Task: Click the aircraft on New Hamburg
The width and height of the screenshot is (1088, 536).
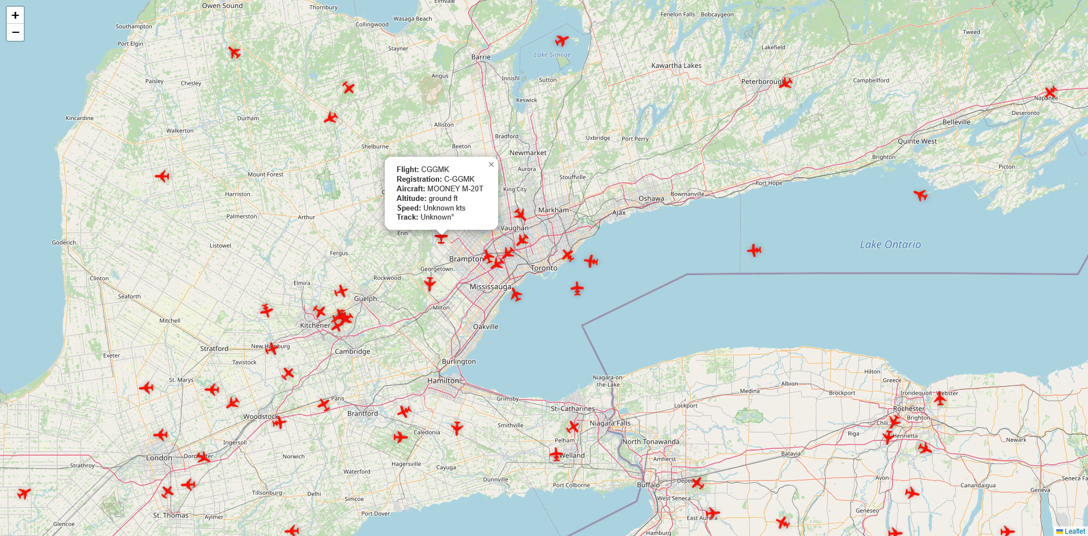Action: [271, 348]
